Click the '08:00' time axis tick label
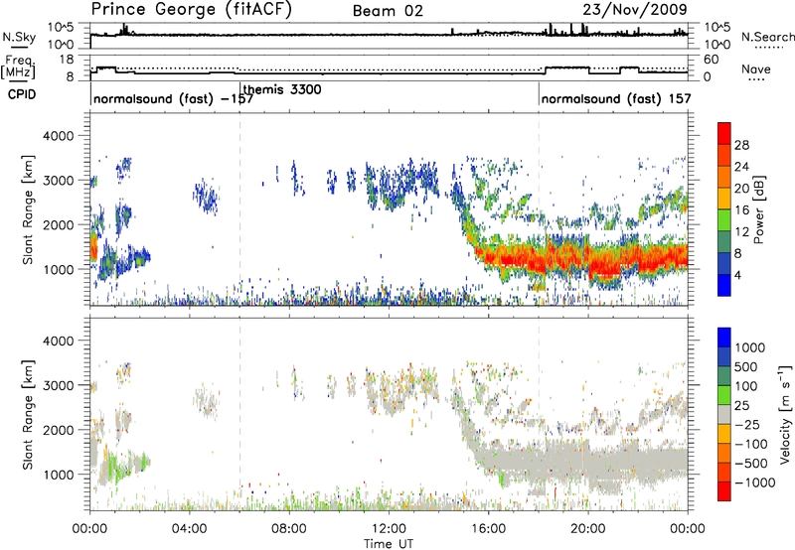The height and width of the screenshot is (550, 795). (289, 529)
